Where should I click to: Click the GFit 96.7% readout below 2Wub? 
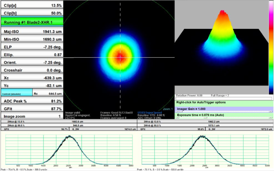pos(35,129)
